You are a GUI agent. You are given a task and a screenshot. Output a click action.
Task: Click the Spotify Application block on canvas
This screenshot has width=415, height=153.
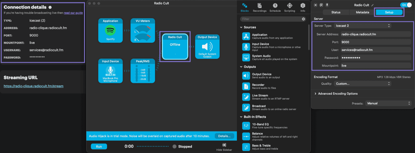110,30
